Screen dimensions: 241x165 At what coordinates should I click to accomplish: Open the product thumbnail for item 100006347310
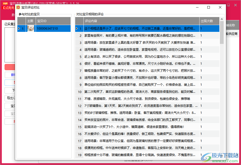point(31,29)
